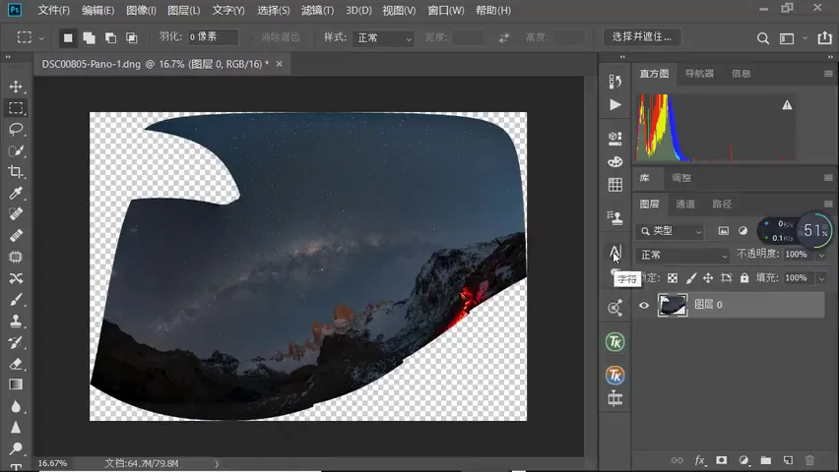Select the History Brush tool

point(16,342)
